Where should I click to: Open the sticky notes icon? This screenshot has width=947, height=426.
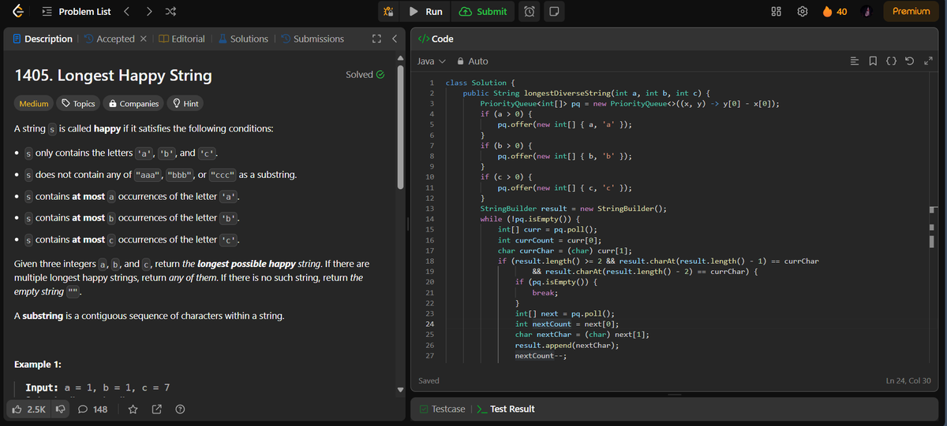(x=554, y=12)
